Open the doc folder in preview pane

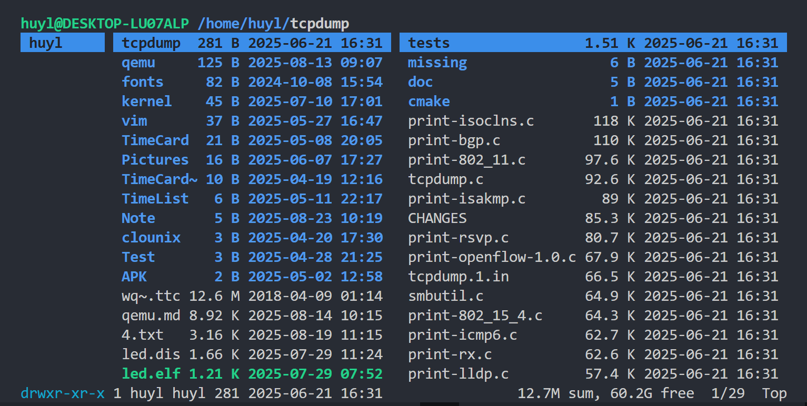pyautogui.click(x=593, y=82)
